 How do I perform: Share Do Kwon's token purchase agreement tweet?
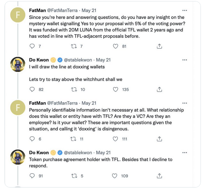[x=160, y=176]
